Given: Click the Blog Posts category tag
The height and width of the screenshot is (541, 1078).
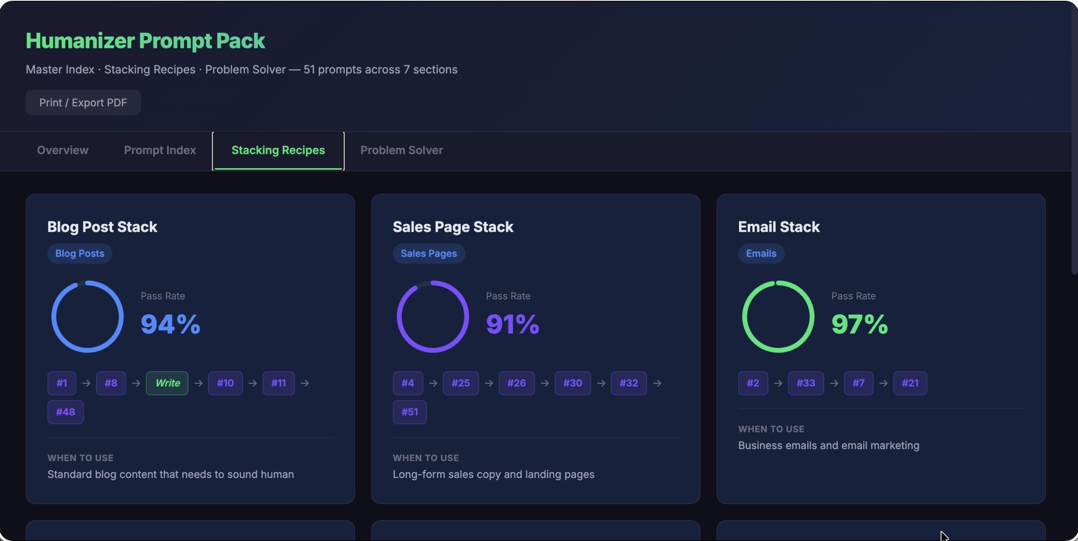Looking at the screenshot, I should 80,254.
